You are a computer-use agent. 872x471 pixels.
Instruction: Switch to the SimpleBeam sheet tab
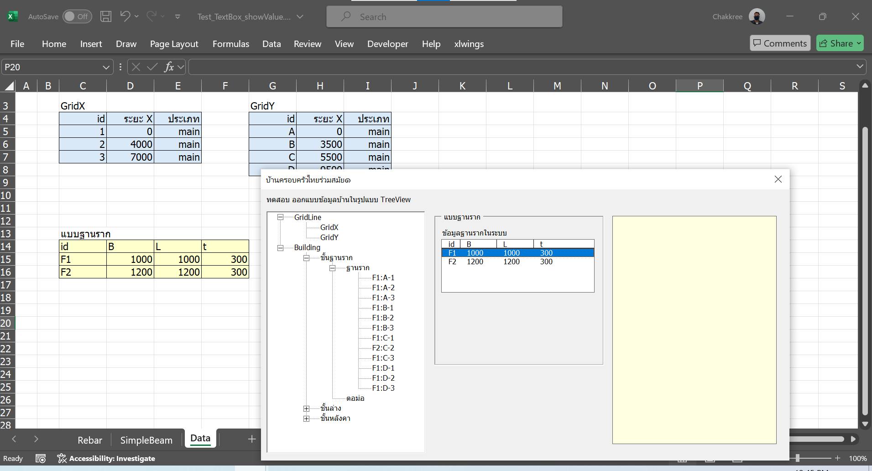146,440
